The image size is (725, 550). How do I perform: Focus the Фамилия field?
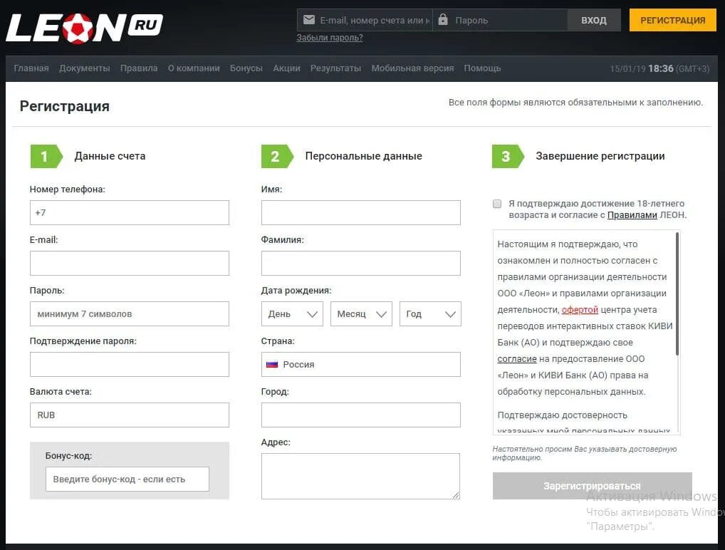(x=360, y=263)
